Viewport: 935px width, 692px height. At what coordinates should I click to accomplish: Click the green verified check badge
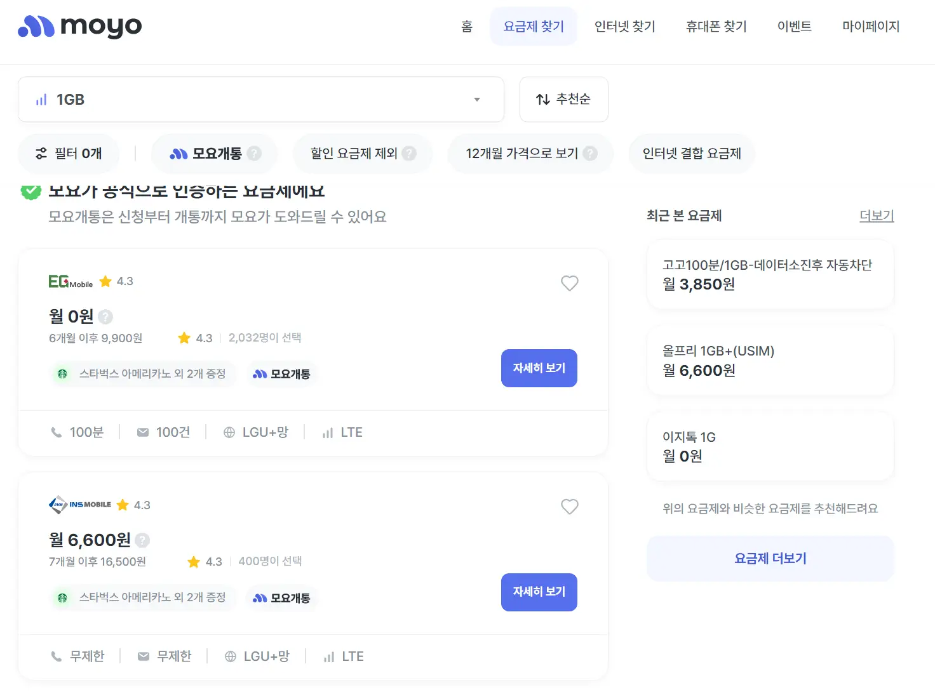point(31,190)
